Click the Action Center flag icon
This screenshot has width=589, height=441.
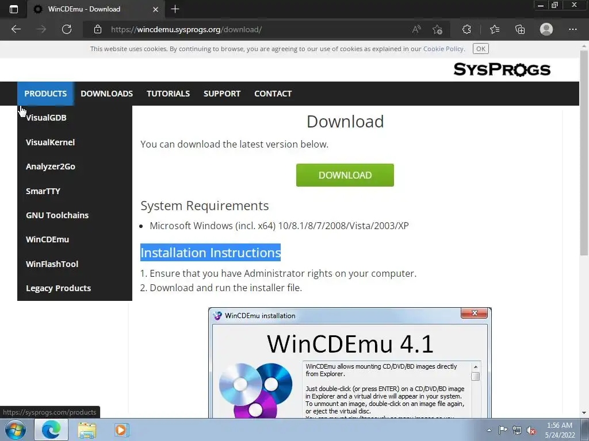tap(503, 430)
